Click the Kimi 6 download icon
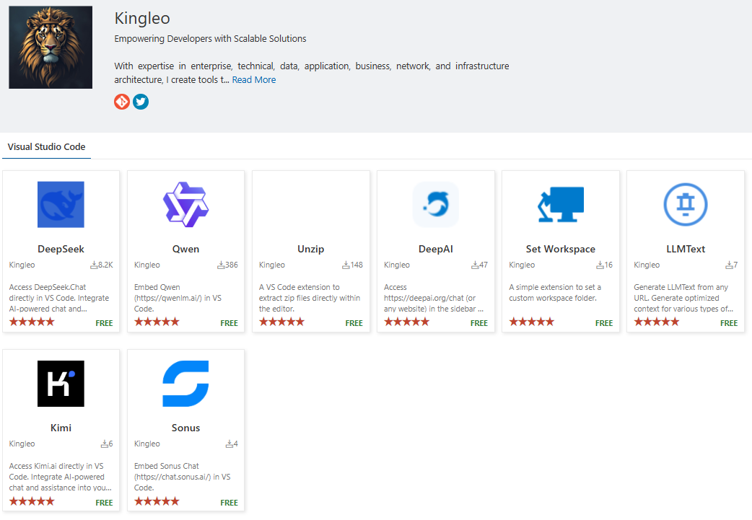The width and height of the screenshot is (752, 520). click(104, 444)
